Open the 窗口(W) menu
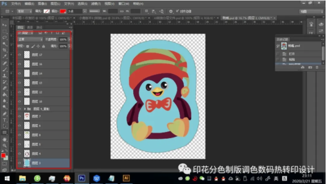 (x=124, y=4)
